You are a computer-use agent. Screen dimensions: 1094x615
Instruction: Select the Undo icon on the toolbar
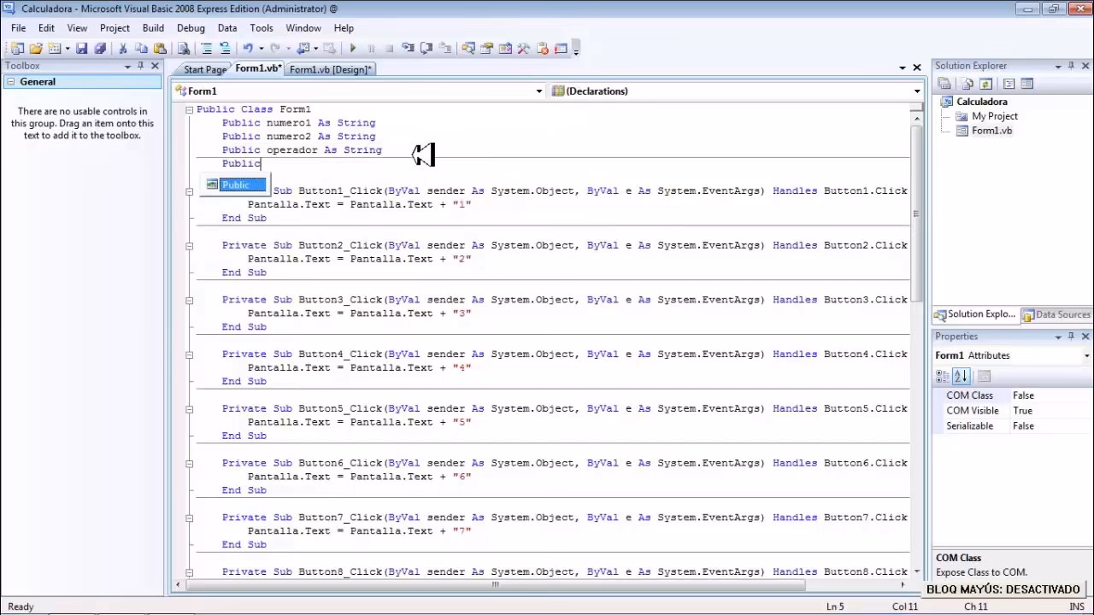coord(245,48)
